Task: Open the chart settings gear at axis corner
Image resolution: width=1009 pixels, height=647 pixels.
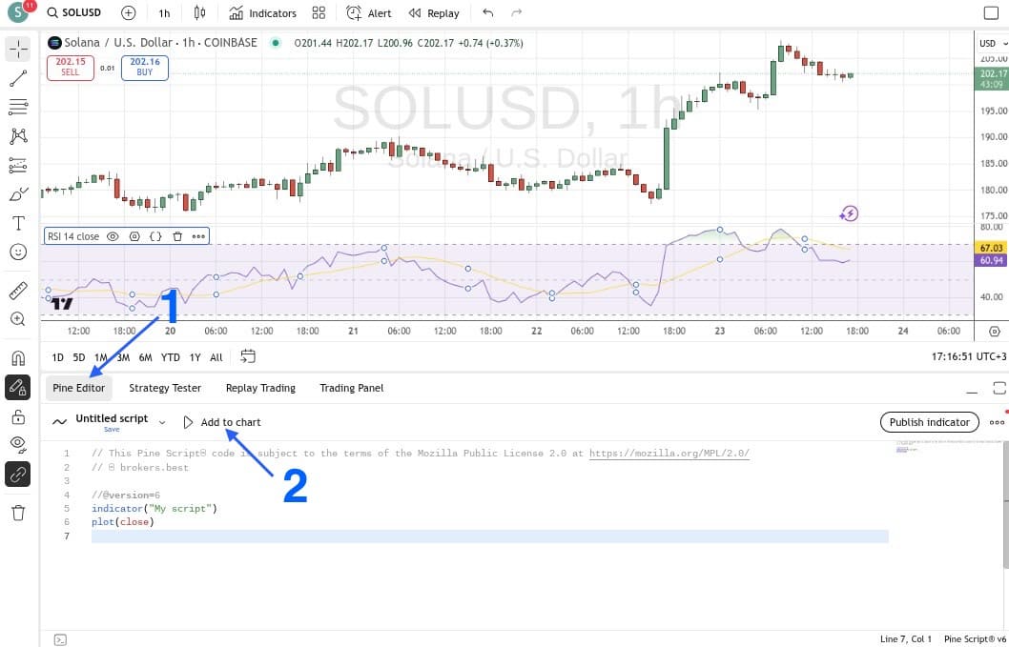Action: (x=995, y=332)
